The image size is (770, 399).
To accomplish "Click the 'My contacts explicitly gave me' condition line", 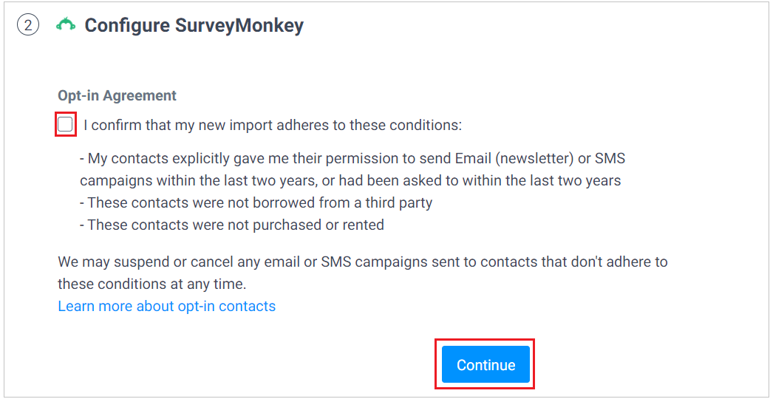I will coord(352,159).
